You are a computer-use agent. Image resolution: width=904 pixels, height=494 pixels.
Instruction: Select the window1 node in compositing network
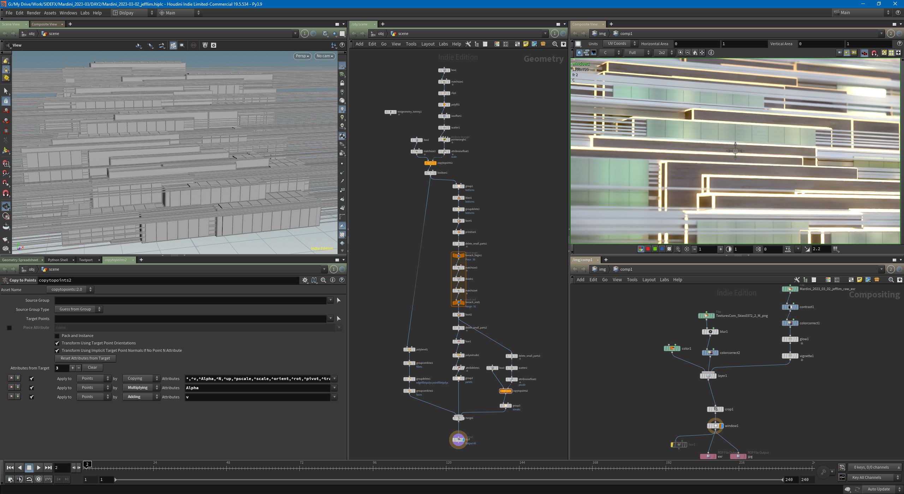pyautogui.click(x=715, y=426)
